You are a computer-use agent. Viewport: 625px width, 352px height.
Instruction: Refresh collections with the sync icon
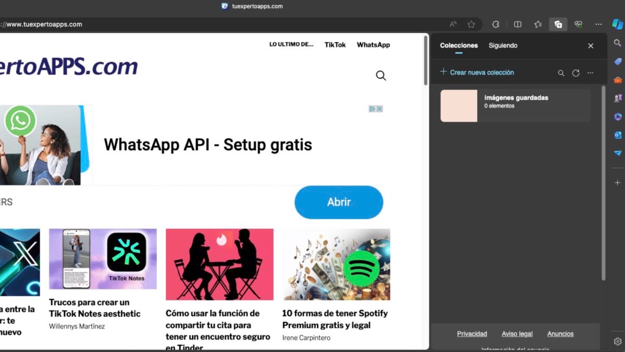576,73
